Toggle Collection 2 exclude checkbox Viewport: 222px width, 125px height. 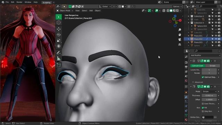tap(210, 16)
